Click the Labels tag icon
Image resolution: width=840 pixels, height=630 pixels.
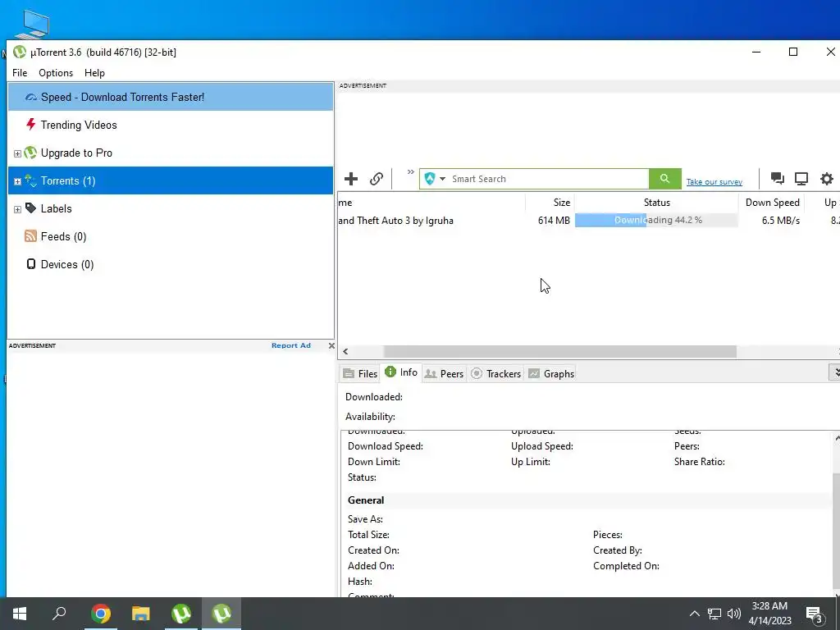click(30, 208)
